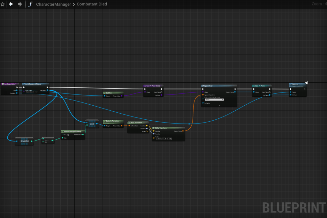Select the LENGTH array node
The width and height of the screenshot is (327, 218).
24,141
